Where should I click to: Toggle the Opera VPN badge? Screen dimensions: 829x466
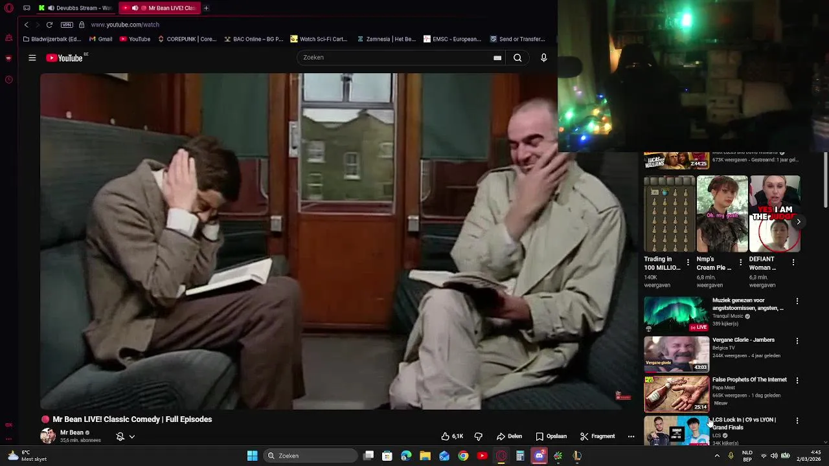point(67,25)
